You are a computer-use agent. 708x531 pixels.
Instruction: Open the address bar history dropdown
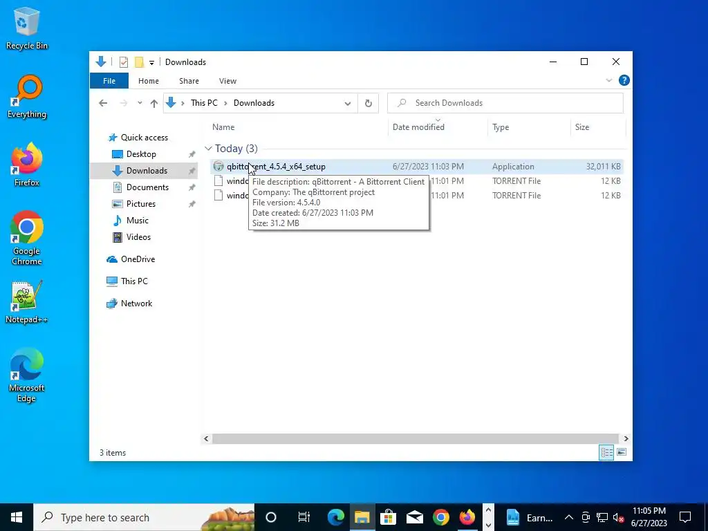click(348, 104)
